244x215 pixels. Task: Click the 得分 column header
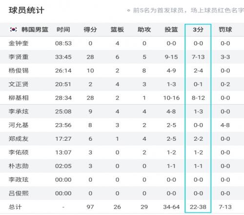coord(90,30)
